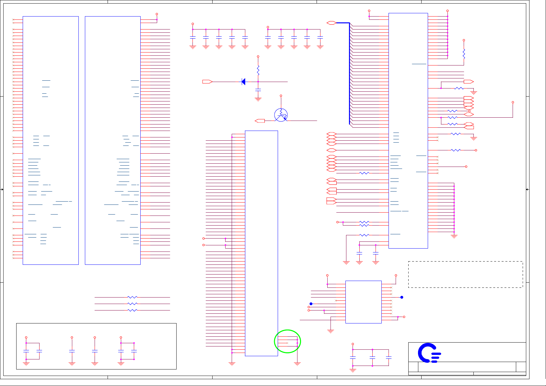The height and width of the screenshot is (386, 546).
Task: Select the power terminal of the right decoupling capacitor bank
Action: click(x=268, y=27)
